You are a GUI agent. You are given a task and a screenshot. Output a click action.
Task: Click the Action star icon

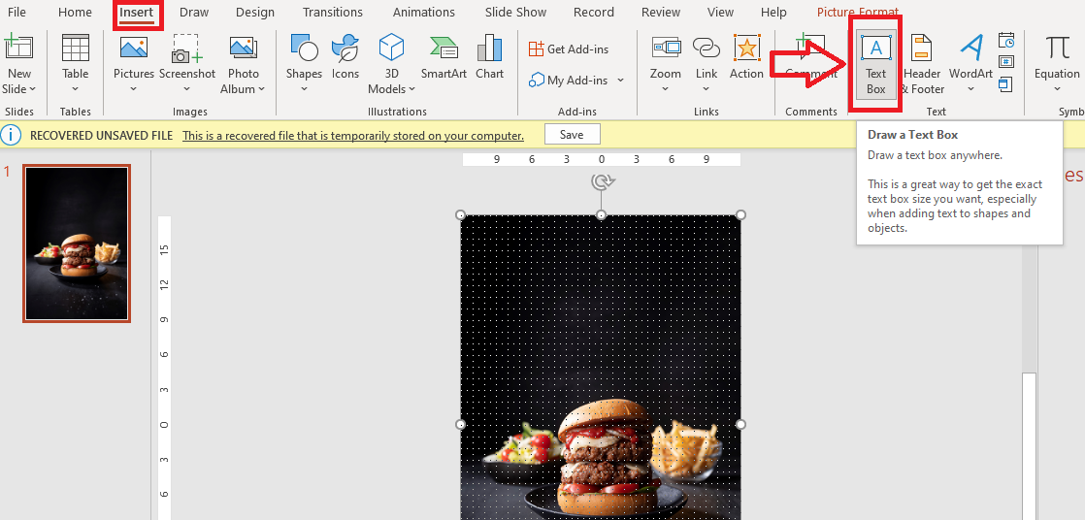[746, 48]
